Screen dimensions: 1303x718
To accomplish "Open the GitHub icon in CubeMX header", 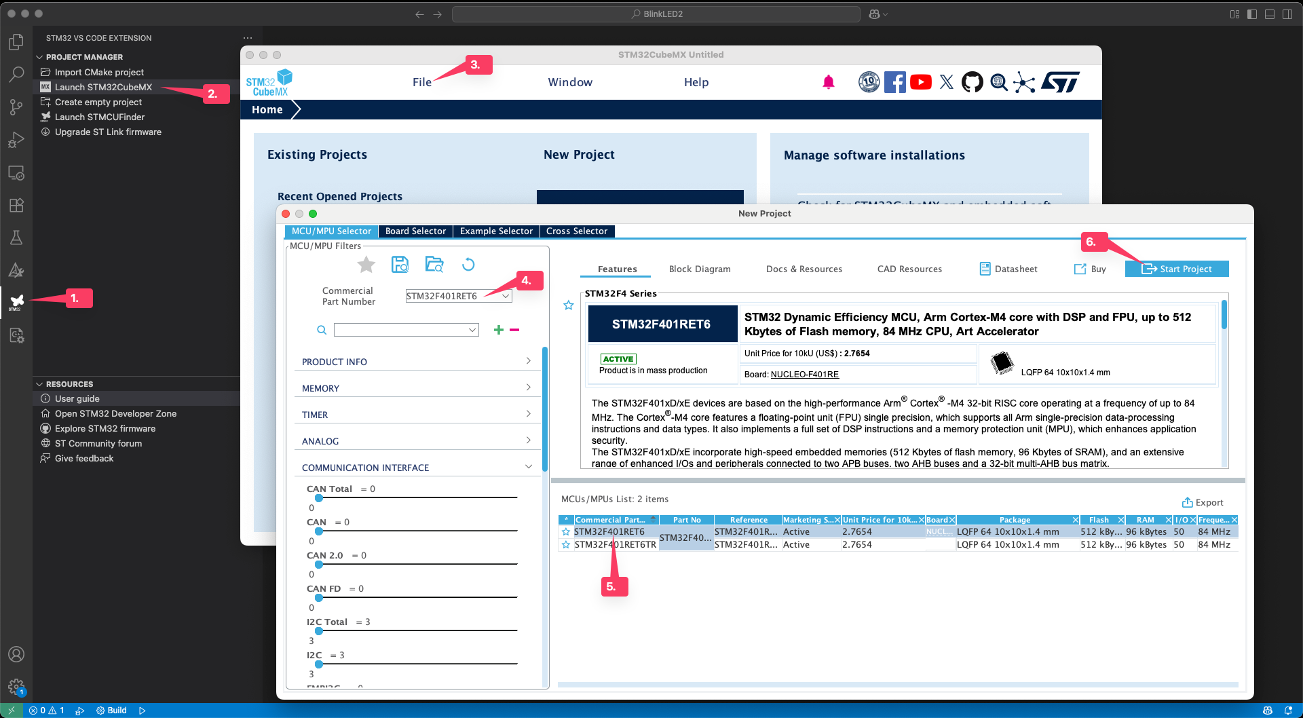I will coord(972,83).
